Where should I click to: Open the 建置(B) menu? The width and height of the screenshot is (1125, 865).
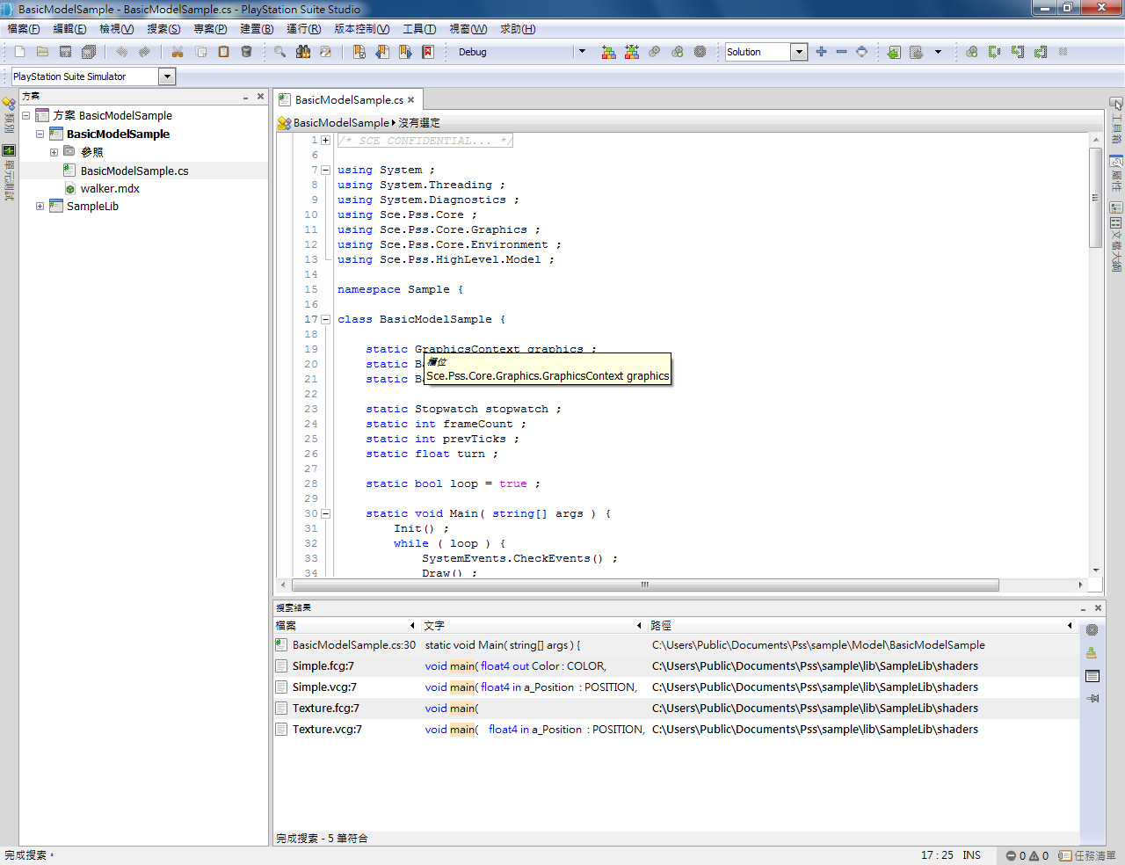pyautogui.click(x=257, y=29)
